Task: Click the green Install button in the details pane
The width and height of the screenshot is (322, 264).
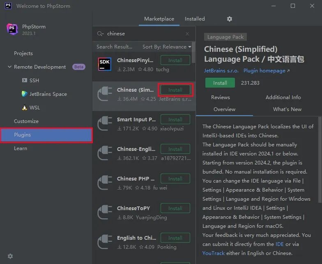Action: (x=220, y=83)
